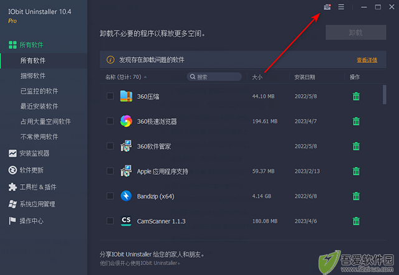399x275 pixels.
Task: Click the 2023/4/6 install date
Action: [305, 221]
